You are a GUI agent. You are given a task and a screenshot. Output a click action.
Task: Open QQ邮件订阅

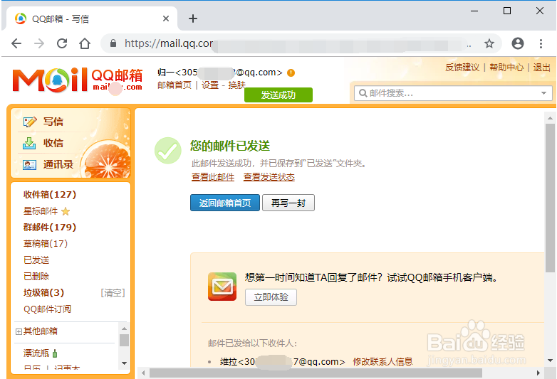(47, 309)
